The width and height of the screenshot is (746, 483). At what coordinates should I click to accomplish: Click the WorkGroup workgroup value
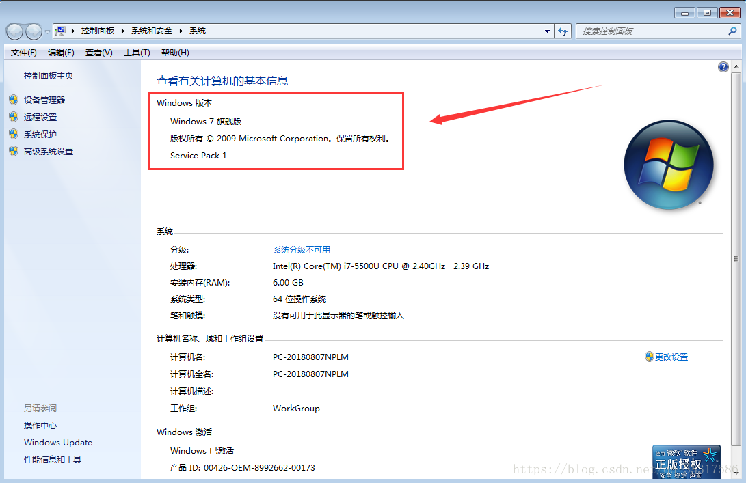(296, 409)
